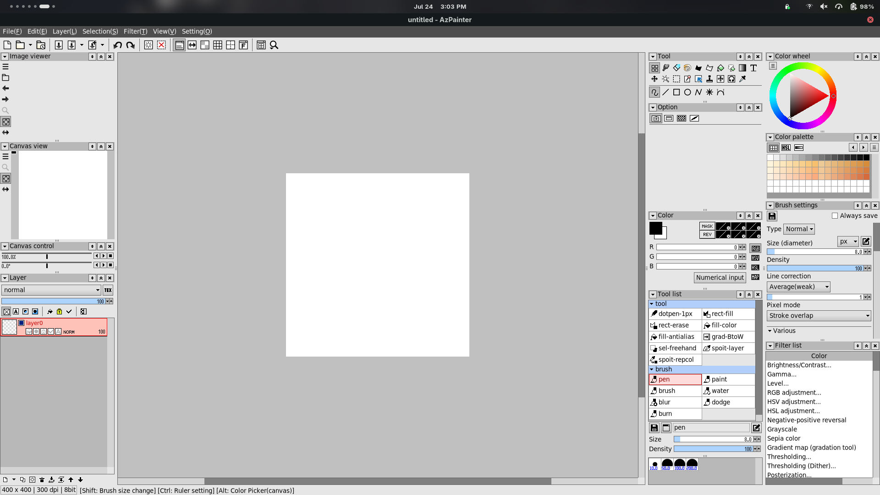The height and width of the screenshot is (495, 880).
Task: Open the Filter(T) menu
Action: 136,32
